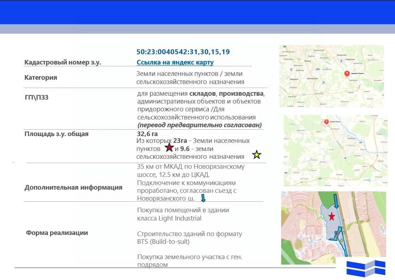Click the blue company logo at bottom right

366,268
